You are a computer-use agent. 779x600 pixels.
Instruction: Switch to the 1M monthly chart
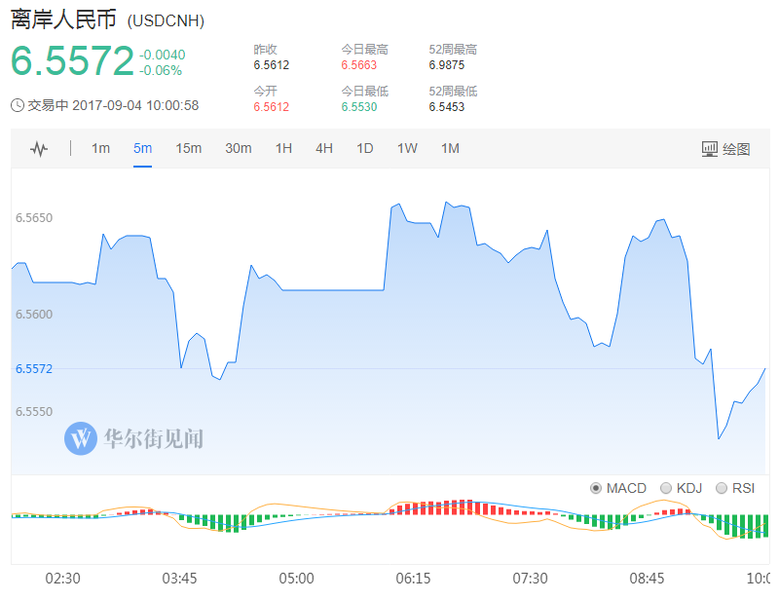click(450, 149)
